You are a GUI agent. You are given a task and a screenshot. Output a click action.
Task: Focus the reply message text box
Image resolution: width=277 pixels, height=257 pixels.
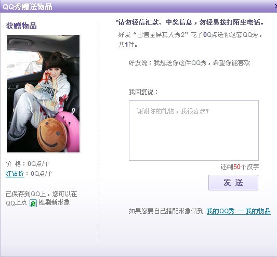194,131
